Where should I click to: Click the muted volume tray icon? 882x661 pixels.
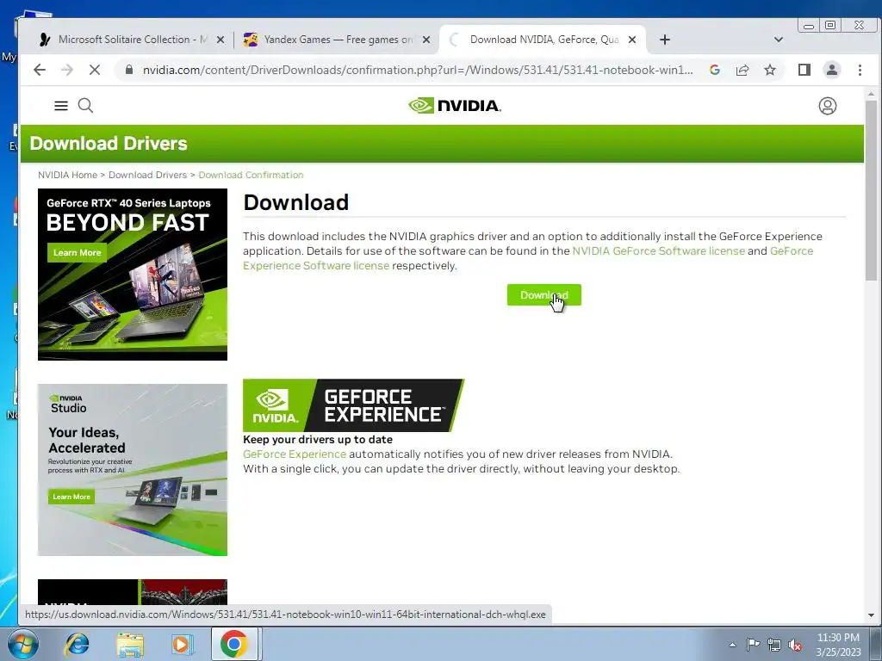[x=795, y=645]
